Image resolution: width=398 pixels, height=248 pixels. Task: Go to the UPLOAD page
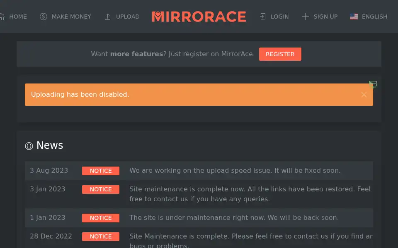128,17
